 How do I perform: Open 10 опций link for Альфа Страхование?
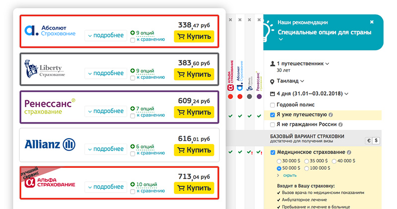pos(146,185)
